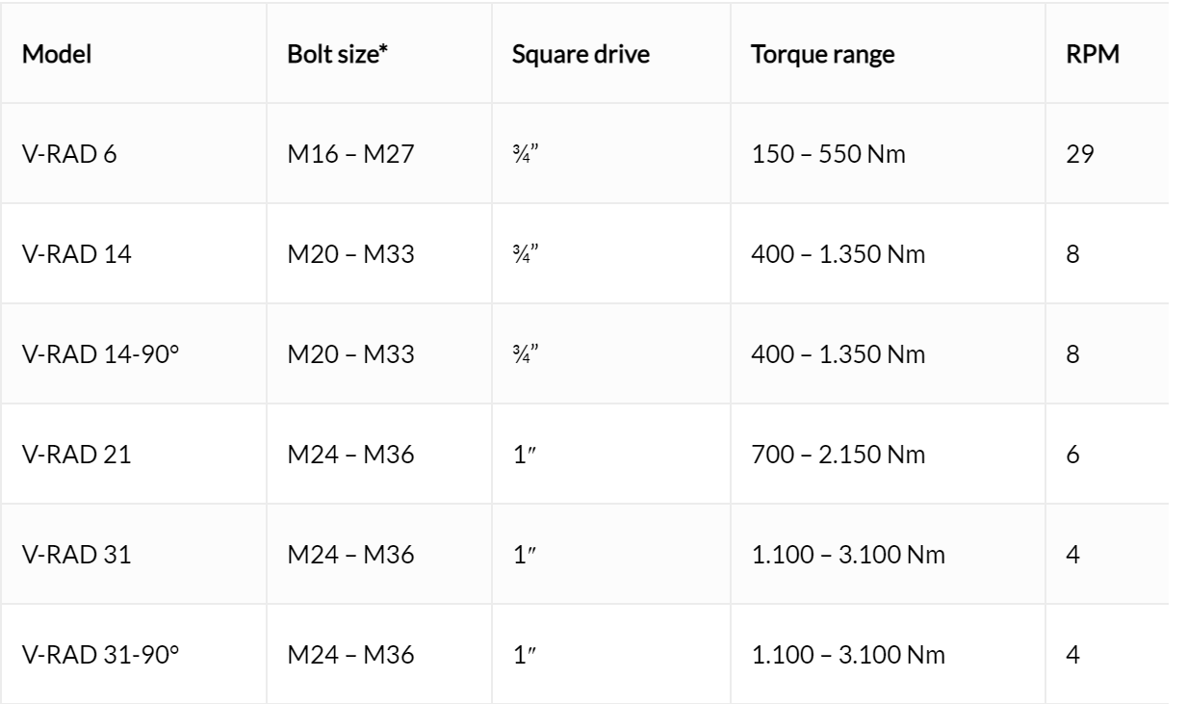The height and width of the screenshot is (704, 1187).
Task: Select the V-RAD 6 model cell
Action: pos(133,152)
